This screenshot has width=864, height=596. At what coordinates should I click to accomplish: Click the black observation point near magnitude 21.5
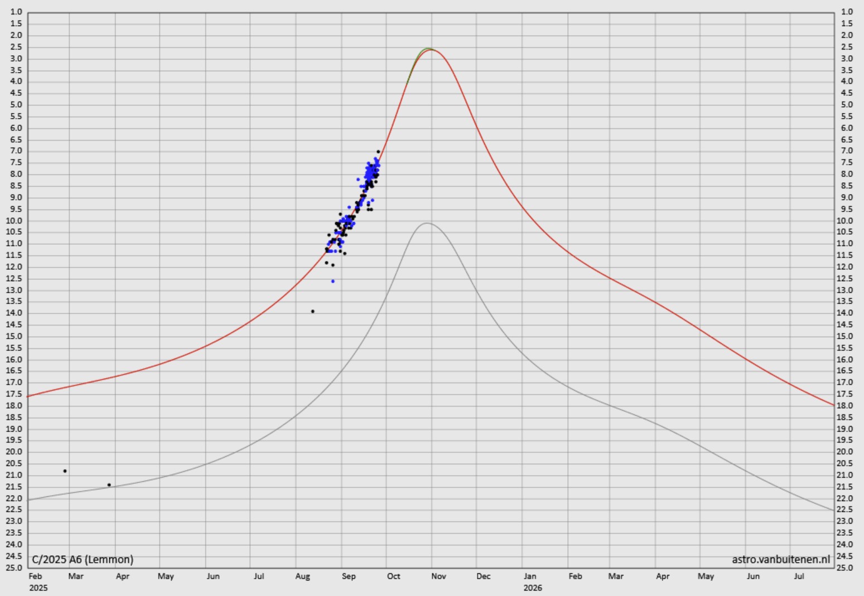pos(109,484)
